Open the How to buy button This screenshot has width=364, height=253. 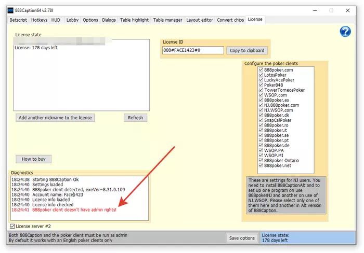(34, 159)
